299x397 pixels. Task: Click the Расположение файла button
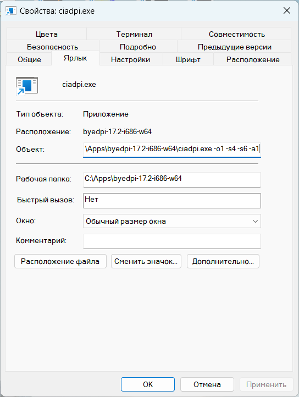point(60,261)
